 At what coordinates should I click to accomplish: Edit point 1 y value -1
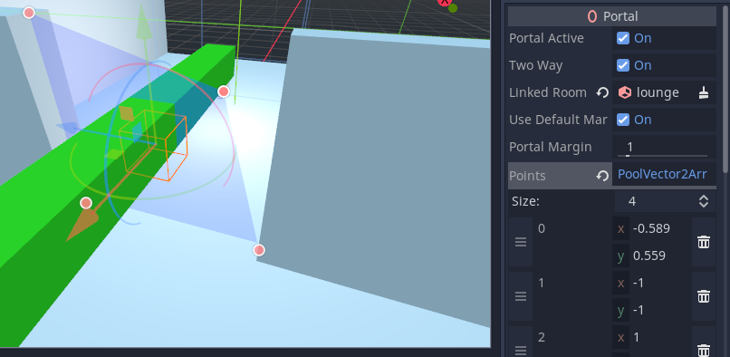coord(661,311)
